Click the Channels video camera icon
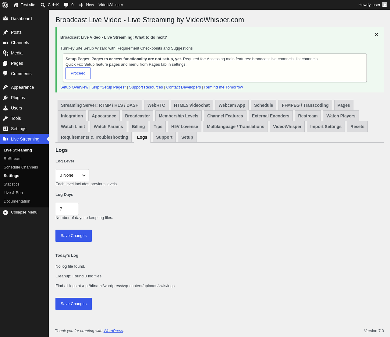The image size is (390, 337). click(5, 43)
